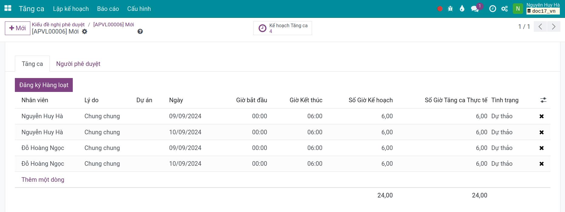The height and width of the screenshot is (212, 565).
Task: Open the Kiểu đề nghị phê duyệt breadcrumb
Action: [58, 24]
